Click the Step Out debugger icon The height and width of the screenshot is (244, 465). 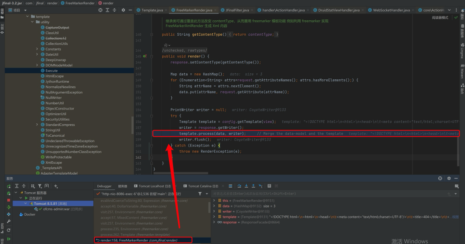253,186
